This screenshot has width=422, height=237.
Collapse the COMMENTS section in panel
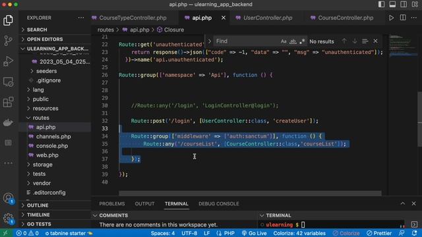coord(175,215)
